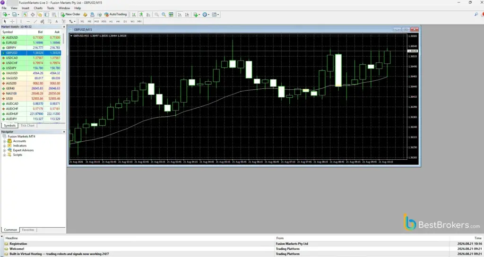Image resolution: width=484 pixels, height=257 pixels.
Task: Open the arrows tool dropdown arrow
Action: [75, 22]
